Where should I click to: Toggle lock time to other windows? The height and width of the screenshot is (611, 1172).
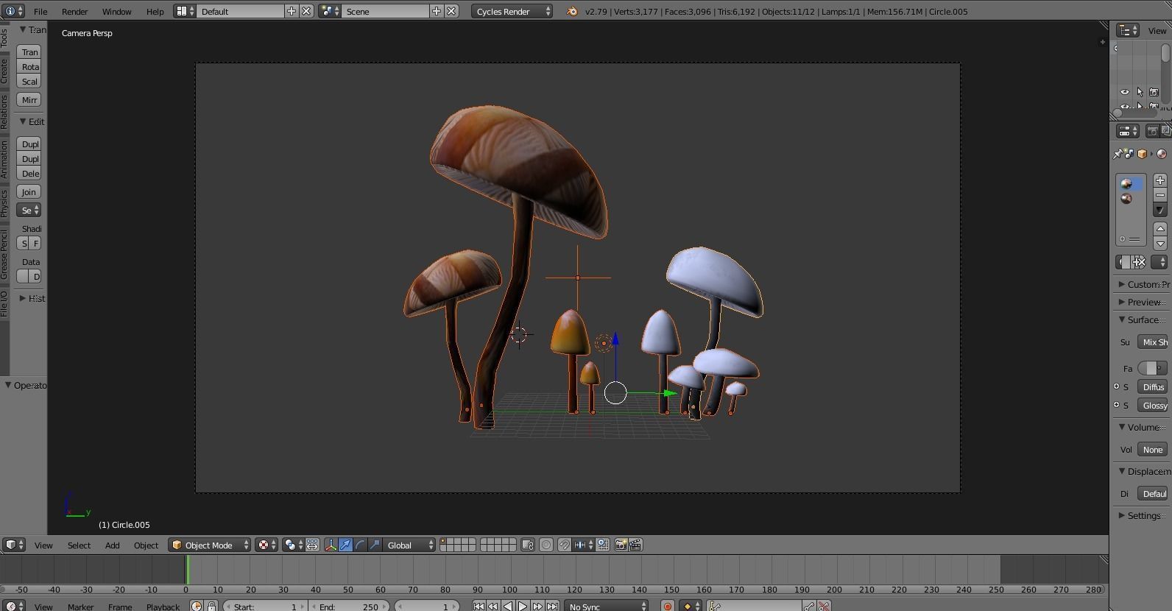pyautogui.click(x=212, y=606)
